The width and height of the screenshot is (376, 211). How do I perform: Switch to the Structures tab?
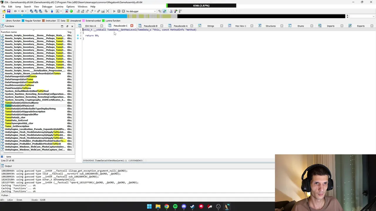(x=271, y=26)
